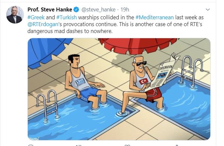Open the #Mediterranean hashtag
The image size is (224, 146).
[x=155, y=17]
